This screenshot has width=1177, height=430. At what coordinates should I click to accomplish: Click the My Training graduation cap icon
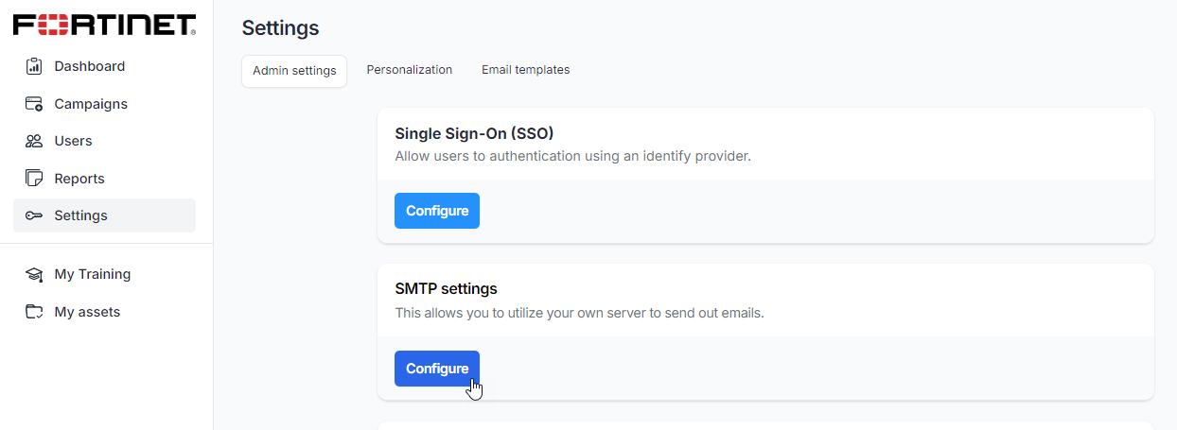pyautogui.click(x=34, y=275)
